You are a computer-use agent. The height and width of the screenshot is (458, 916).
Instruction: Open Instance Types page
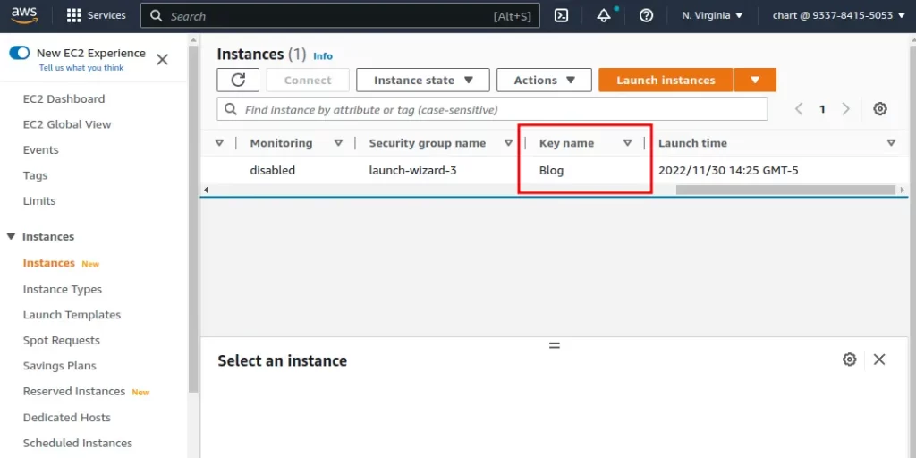point(62,289)
